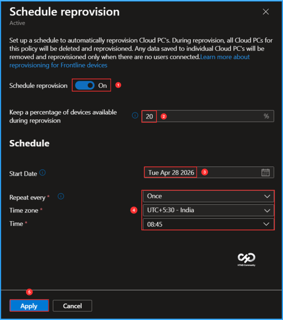Screen dimensions: 283x320
Task: Click the info icon beside Start Date
Action: [42, 173]
